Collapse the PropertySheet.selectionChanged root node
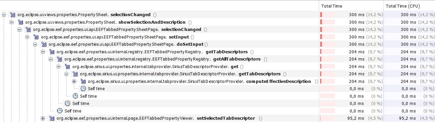This screenshot has width=435, height=122. [4, 15]
